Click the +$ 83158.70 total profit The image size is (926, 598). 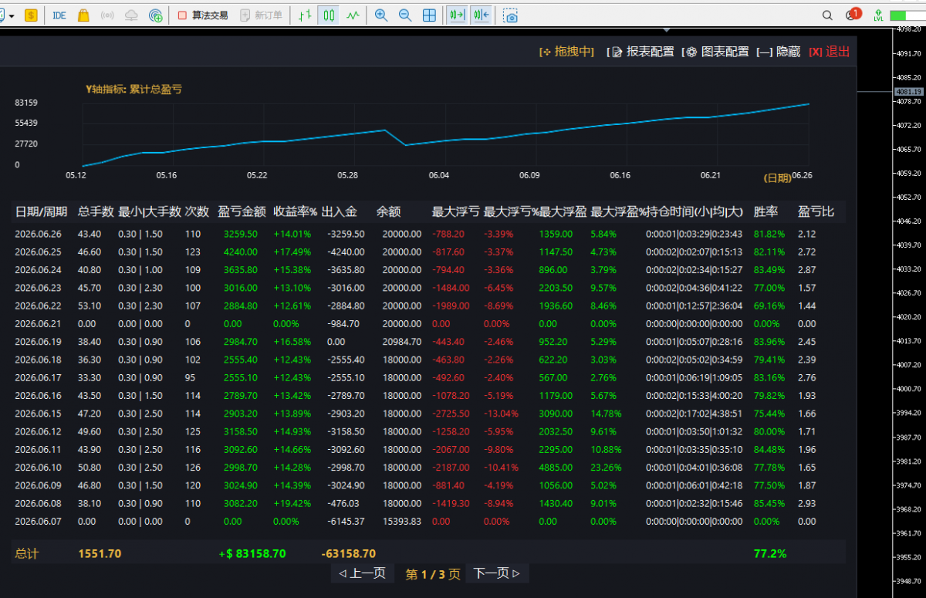point(252,554)
